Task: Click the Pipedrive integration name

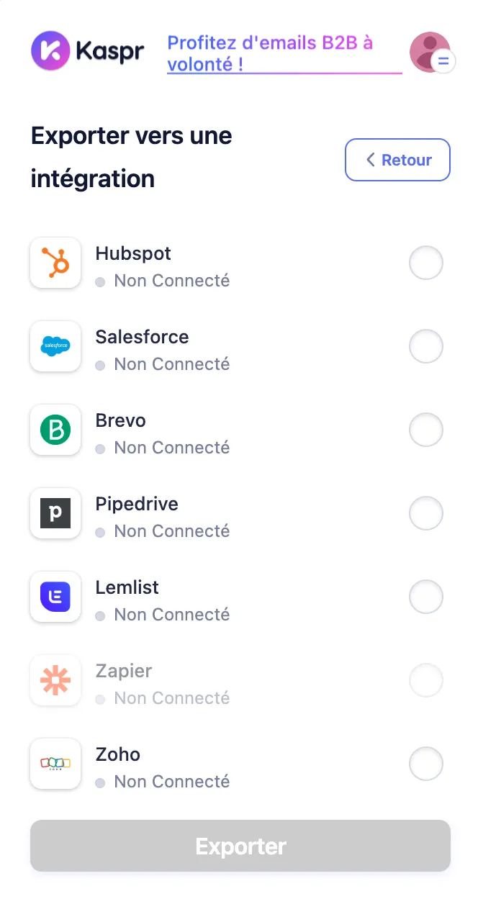Action: coord(137,504)
